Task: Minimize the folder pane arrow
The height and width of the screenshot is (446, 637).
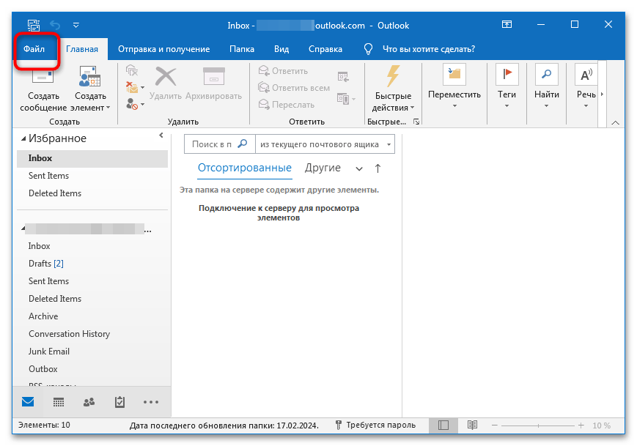Action: 161,135
